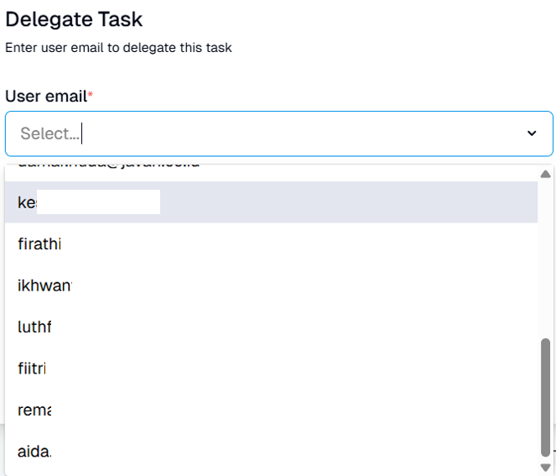Click the "Delegate Task" heading
The image size is (556, 476).
[74, 18]
